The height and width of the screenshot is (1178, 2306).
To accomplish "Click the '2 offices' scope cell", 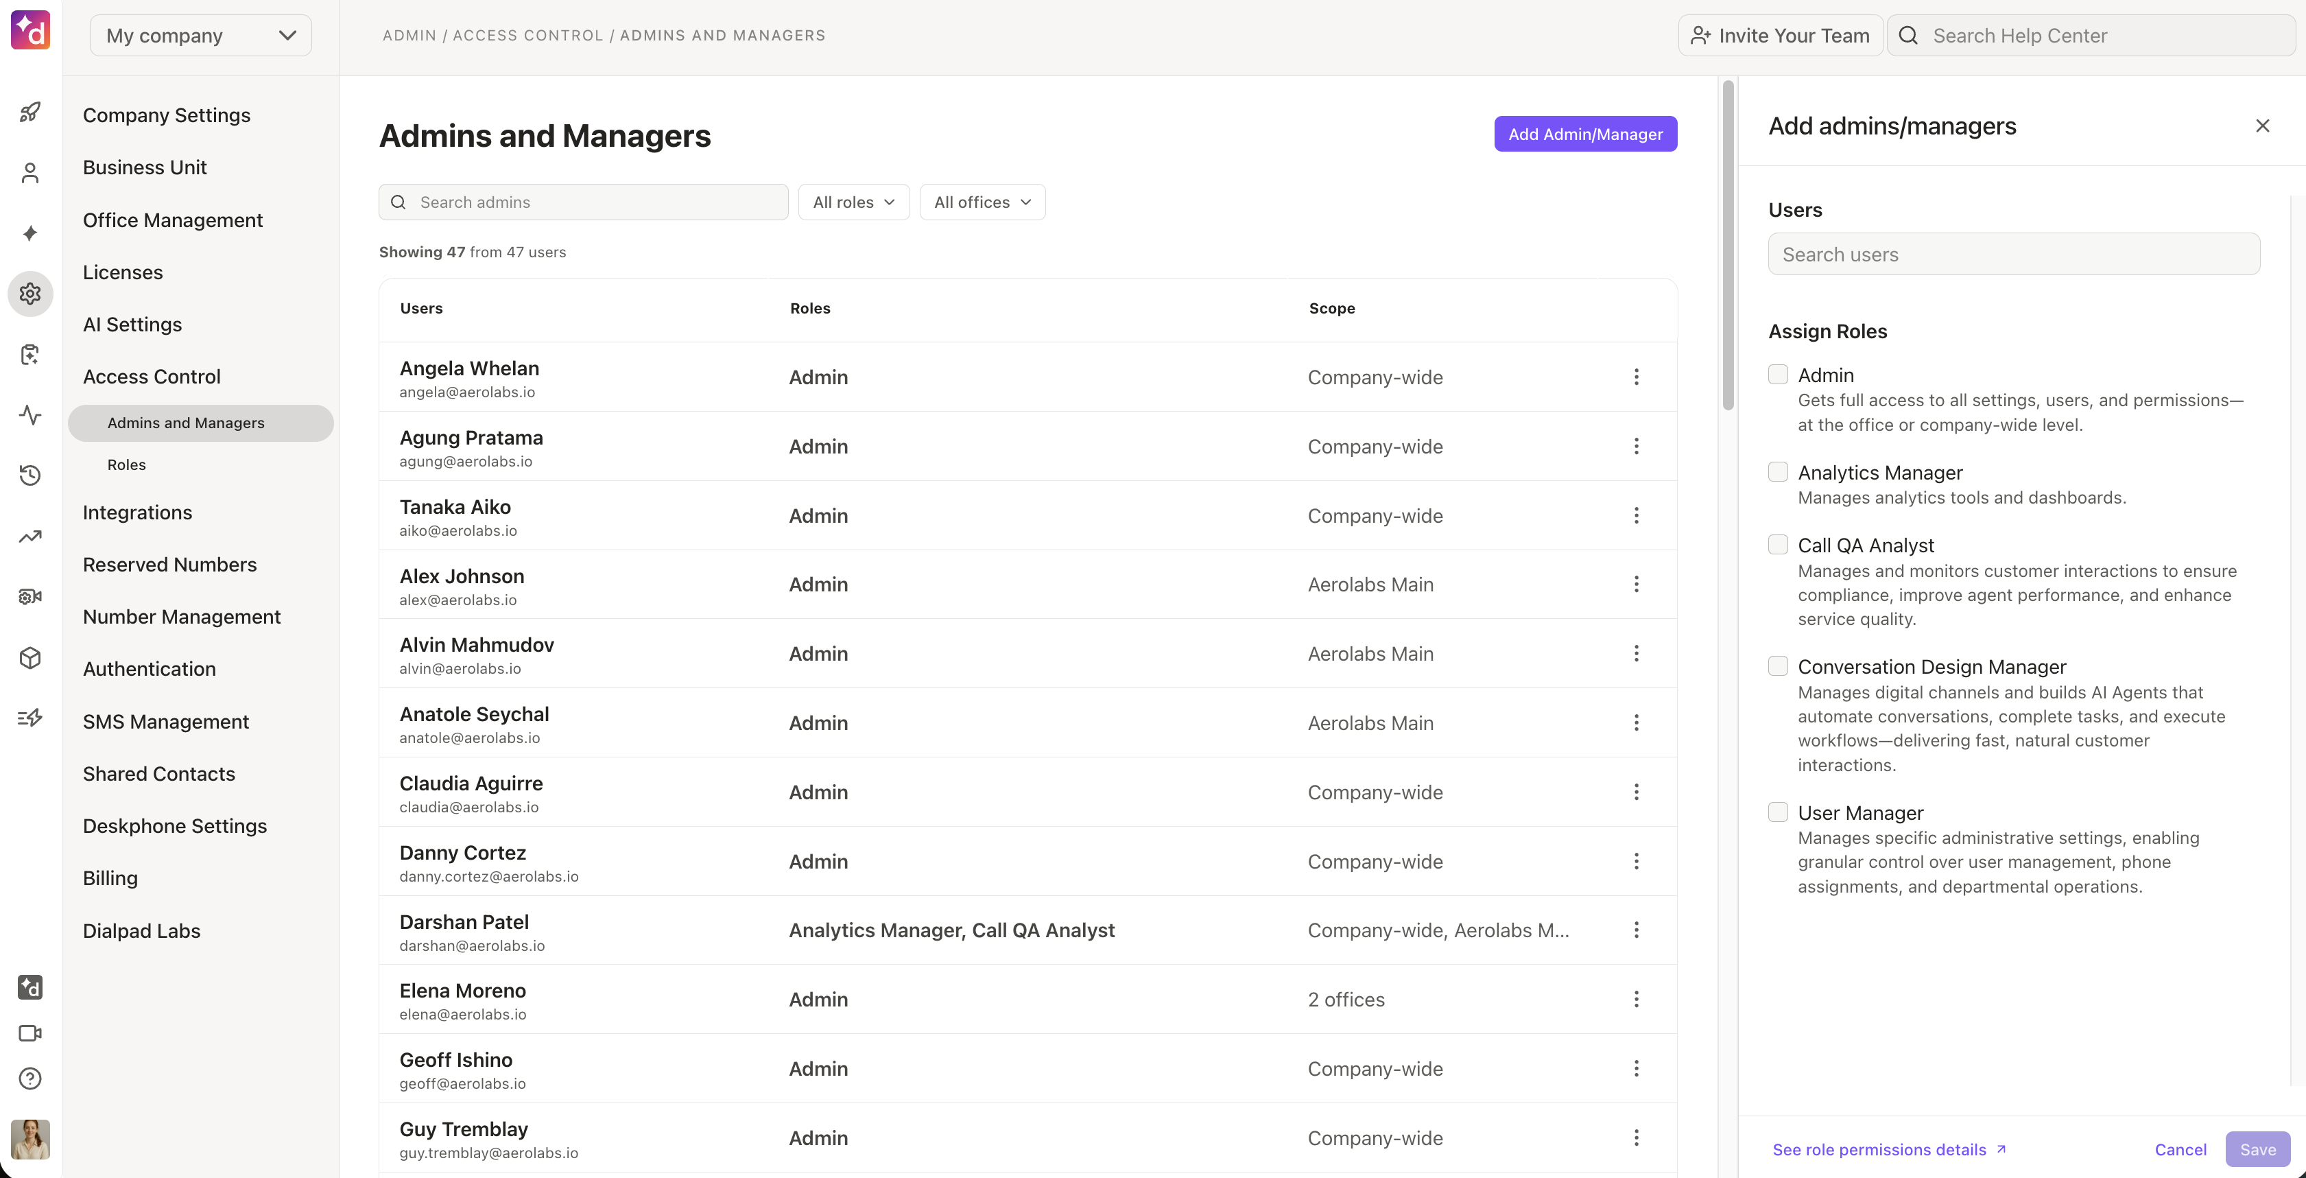I will tap(1346, 1000).
